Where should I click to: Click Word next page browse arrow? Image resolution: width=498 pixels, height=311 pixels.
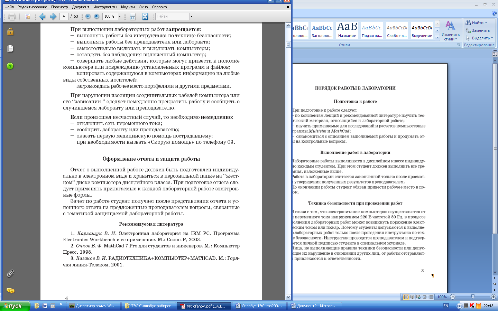[495, 290]
